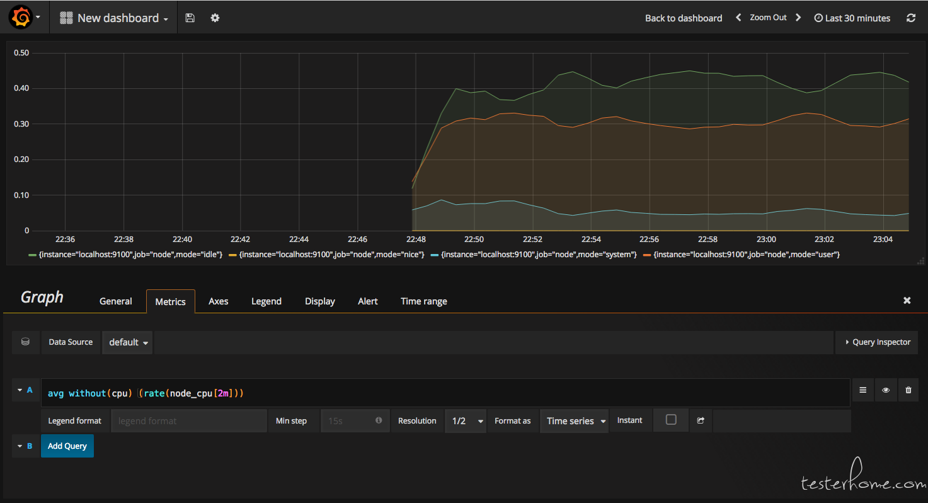The height and width of the screenshot is (503, 928).
Task: Switch to the General tab
Action: (x=116, y=301)
